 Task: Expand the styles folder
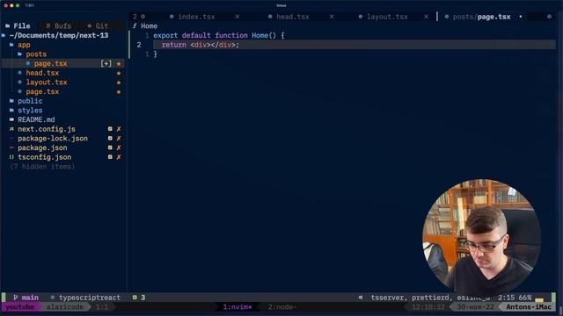click(x=30, y=111)
